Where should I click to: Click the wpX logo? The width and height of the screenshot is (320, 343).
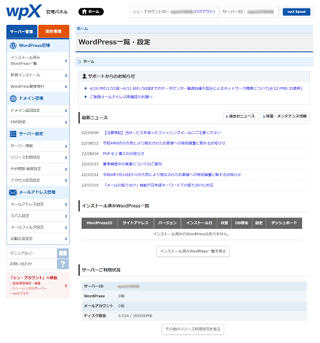point(24,11)
